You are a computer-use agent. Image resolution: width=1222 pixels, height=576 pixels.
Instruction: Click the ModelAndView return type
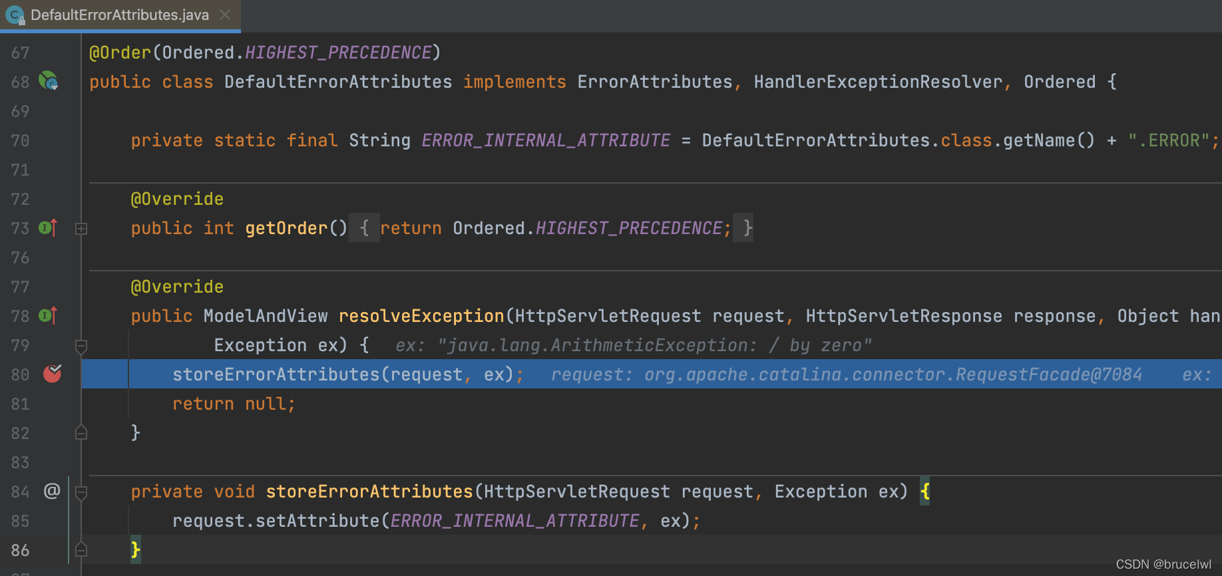pos(266,316)
